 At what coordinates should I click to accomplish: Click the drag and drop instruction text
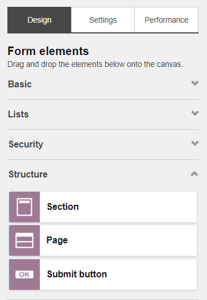pos(95,64)
